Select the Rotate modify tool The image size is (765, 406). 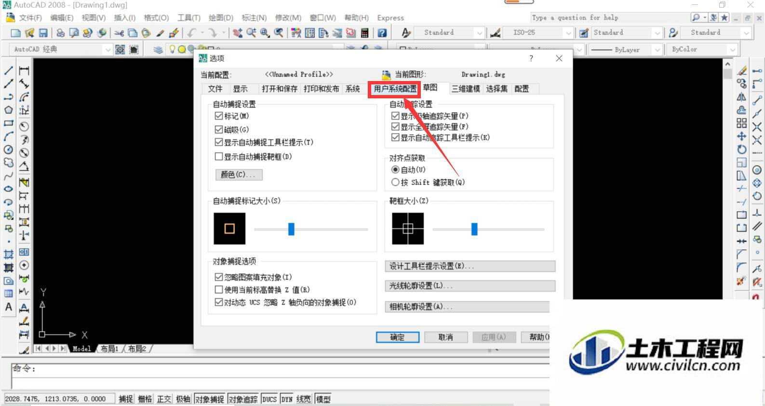tap(742, 149)
